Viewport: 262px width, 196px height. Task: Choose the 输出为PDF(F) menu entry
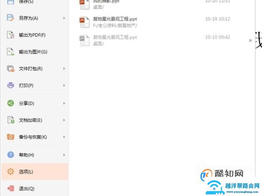(x=35, y=35)
